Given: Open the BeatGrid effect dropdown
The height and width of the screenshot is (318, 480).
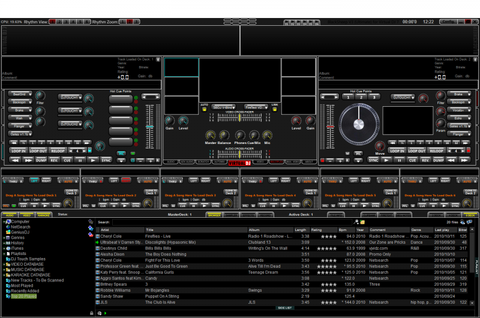Looking at the screenshot, I should (20, 94).
